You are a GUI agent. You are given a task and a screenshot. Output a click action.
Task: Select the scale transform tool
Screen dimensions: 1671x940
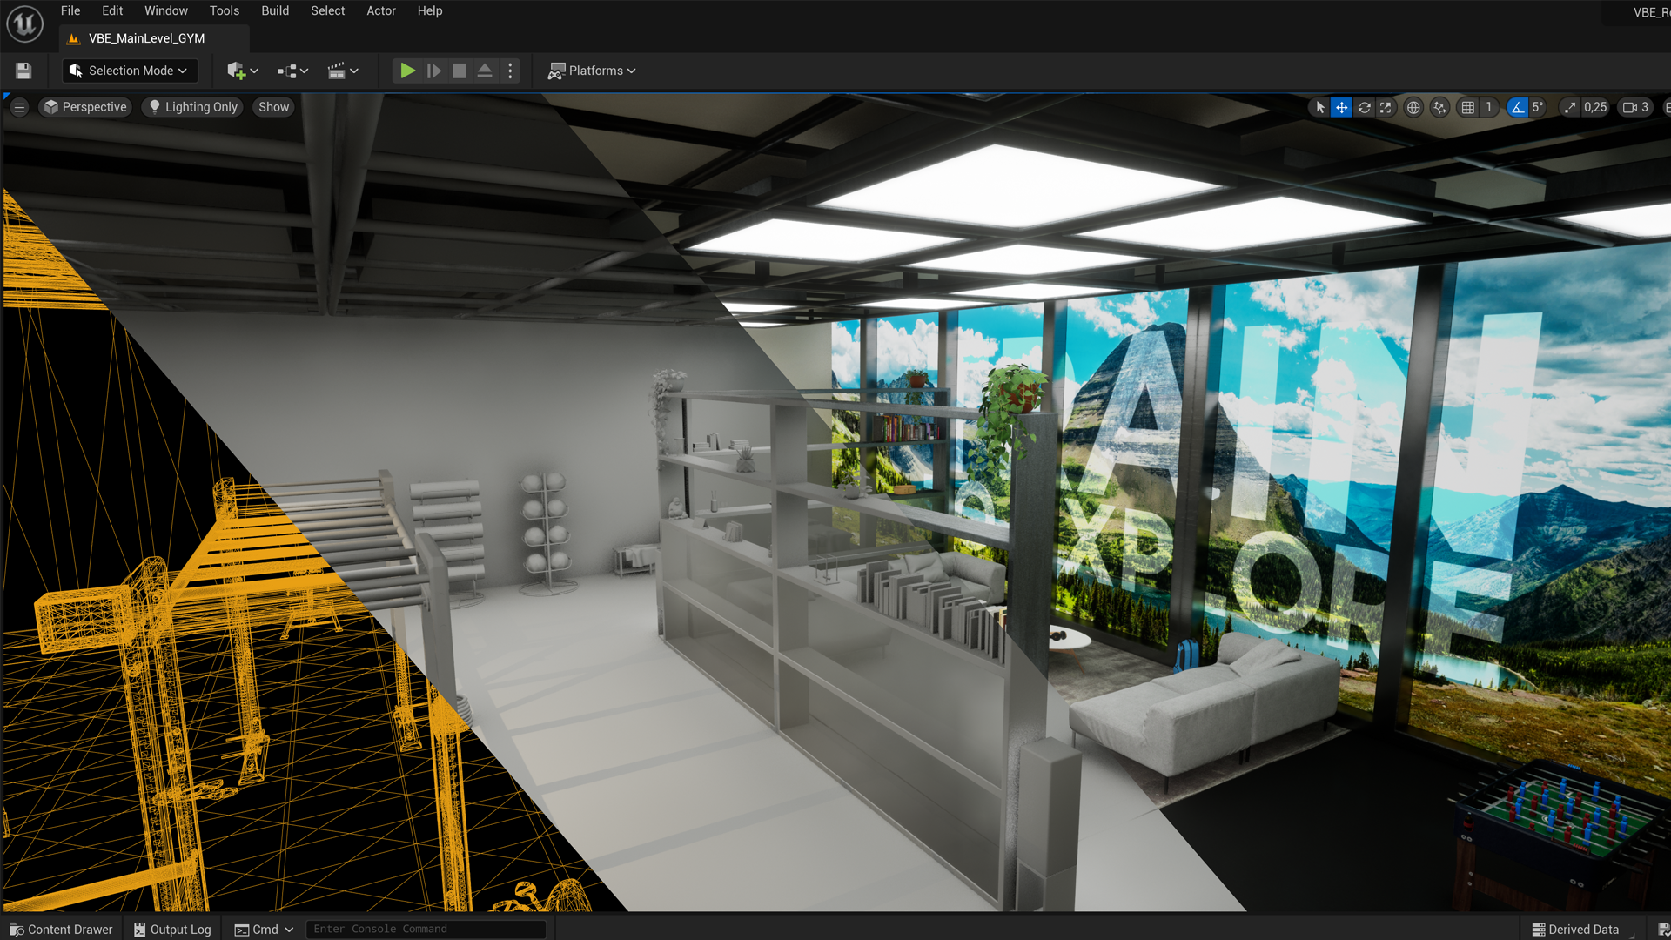click(1386, 107)
